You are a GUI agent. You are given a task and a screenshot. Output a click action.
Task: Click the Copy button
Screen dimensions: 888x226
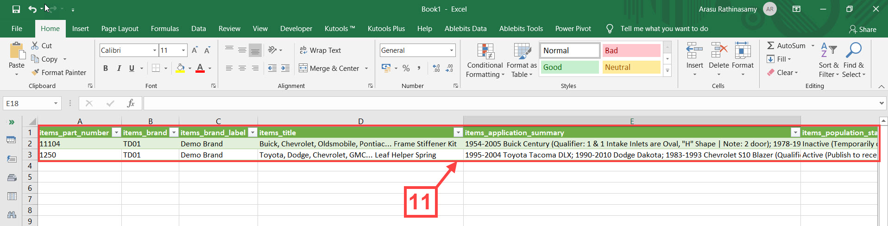(x=44, y=59)
